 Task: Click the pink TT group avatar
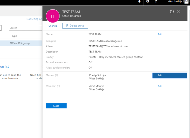53,16
